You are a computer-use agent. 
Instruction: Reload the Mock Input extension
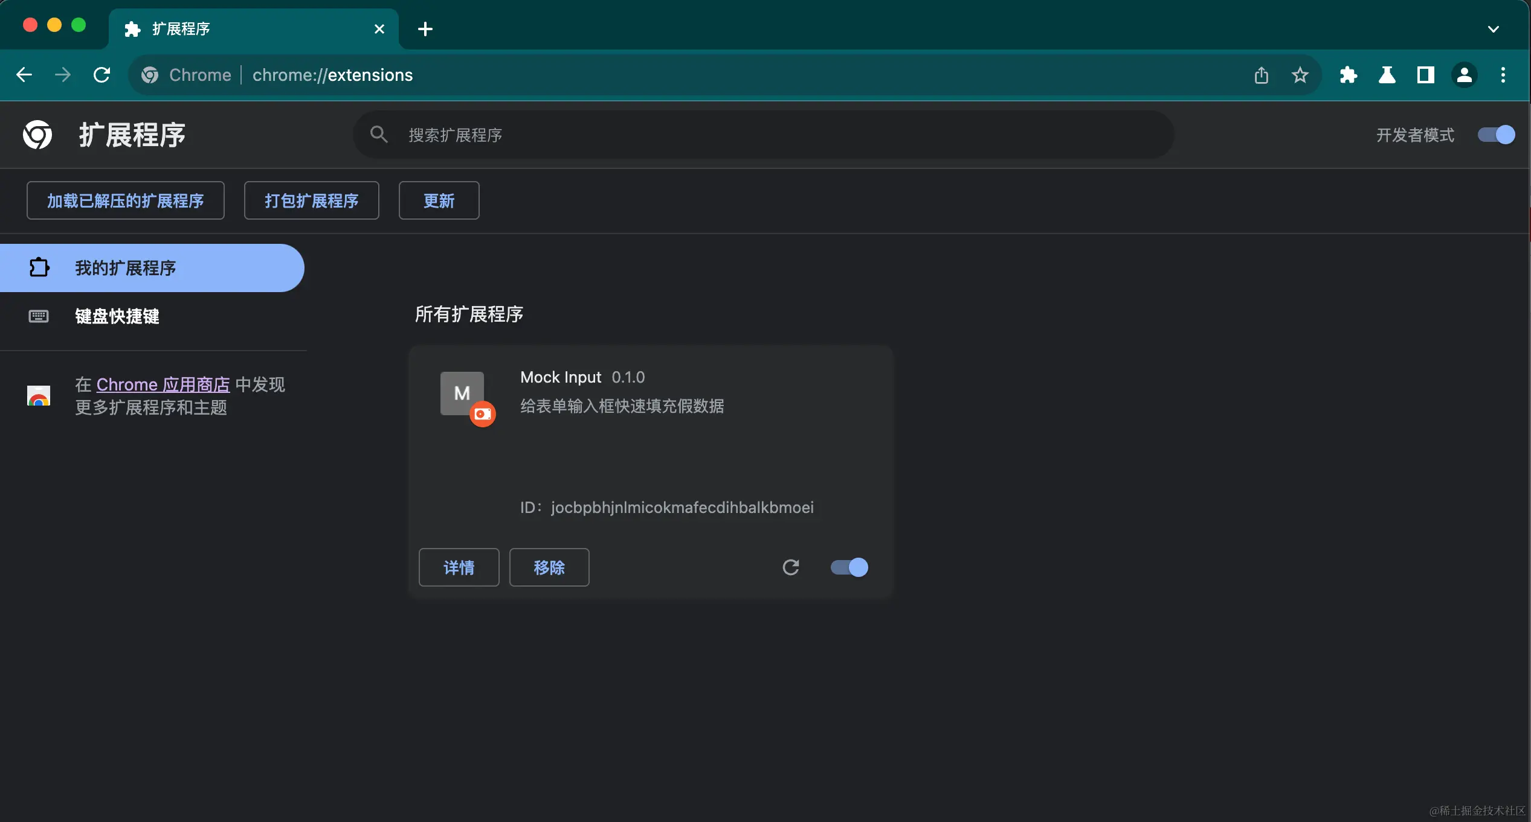coord(790,567)
